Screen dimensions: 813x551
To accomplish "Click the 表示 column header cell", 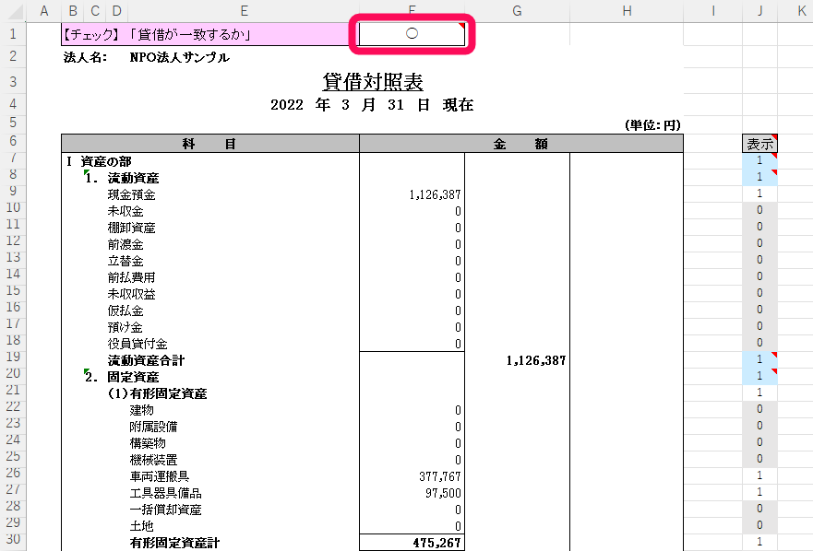I will point(759,144).
